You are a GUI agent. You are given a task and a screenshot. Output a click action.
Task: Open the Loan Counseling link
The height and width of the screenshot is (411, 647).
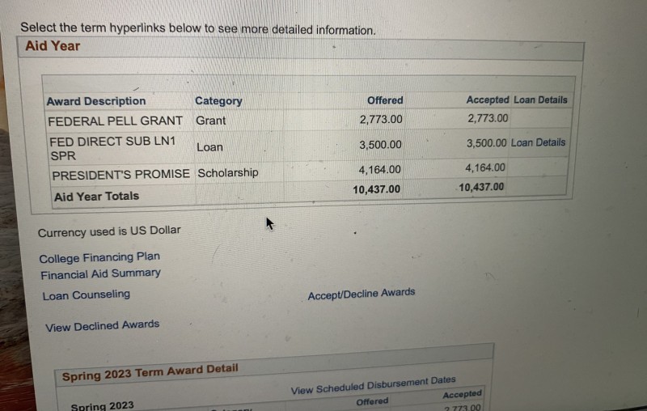tap(87, 294)
